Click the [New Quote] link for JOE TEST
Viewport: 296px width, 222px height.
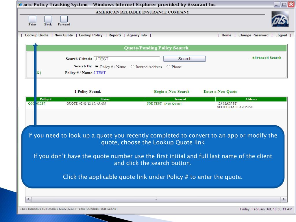click(x=173, y=104)
